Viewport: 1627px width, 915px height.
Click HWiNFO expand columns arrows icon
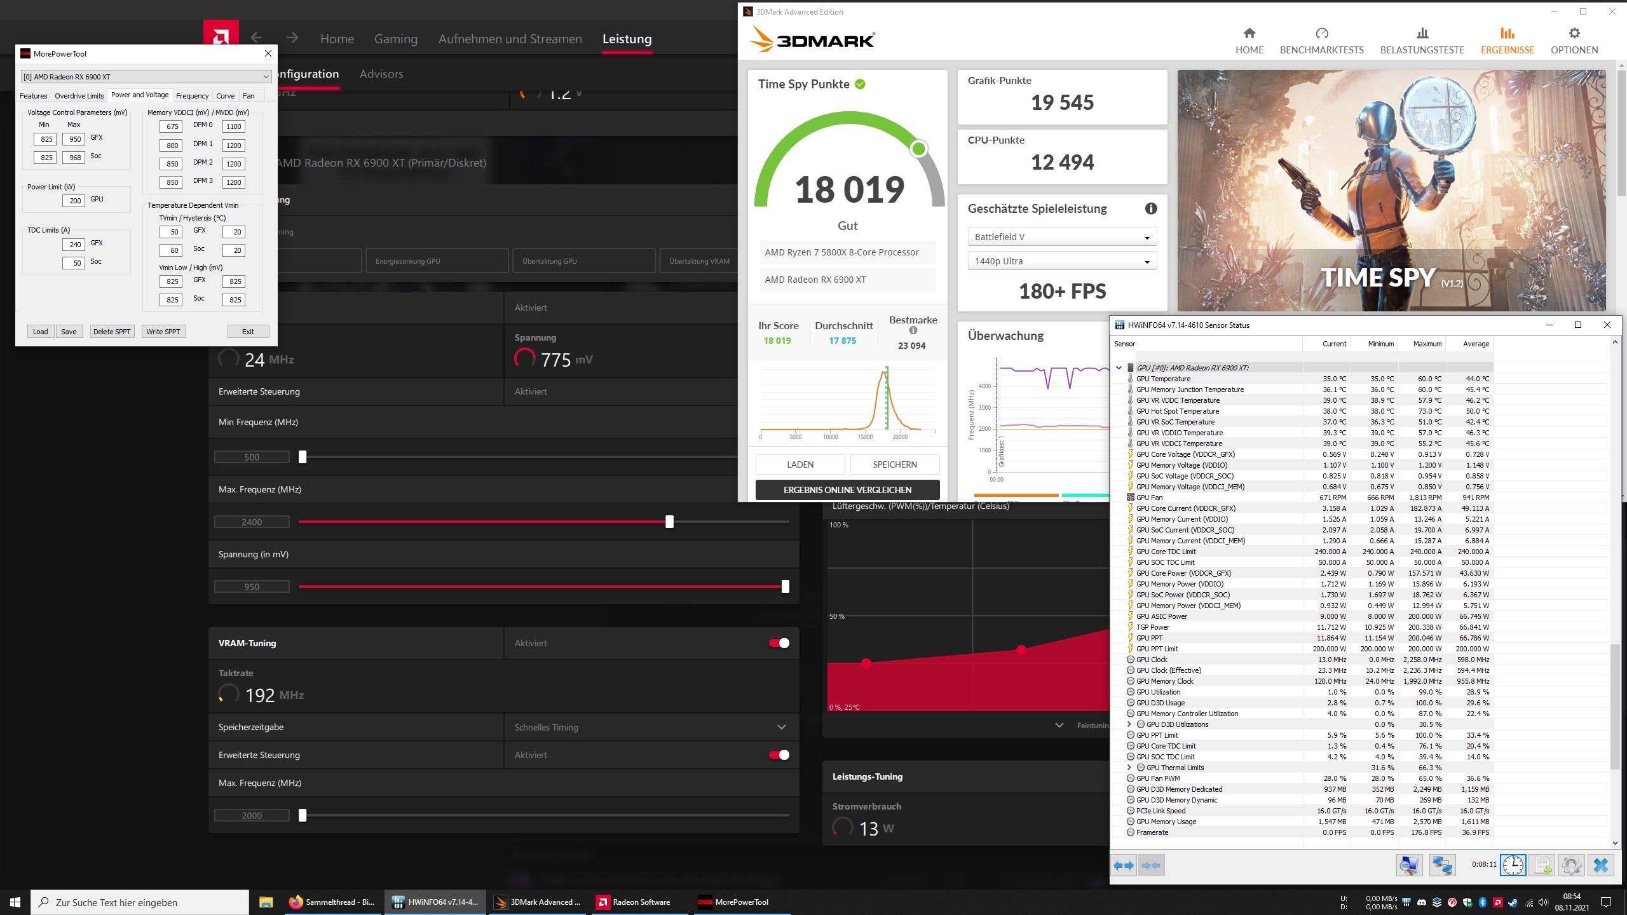[1124, 865]
